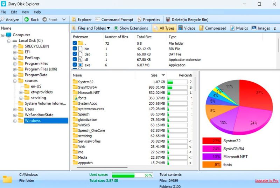Viewport: 280px width, 188px height.
Task: Show more file type filters overflow arrow
Action: coord(275,29)
